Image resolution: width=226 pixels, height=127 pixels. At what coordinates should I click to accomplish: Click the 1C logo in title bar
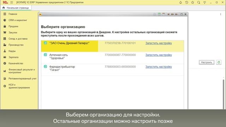[x=5, y=2]
